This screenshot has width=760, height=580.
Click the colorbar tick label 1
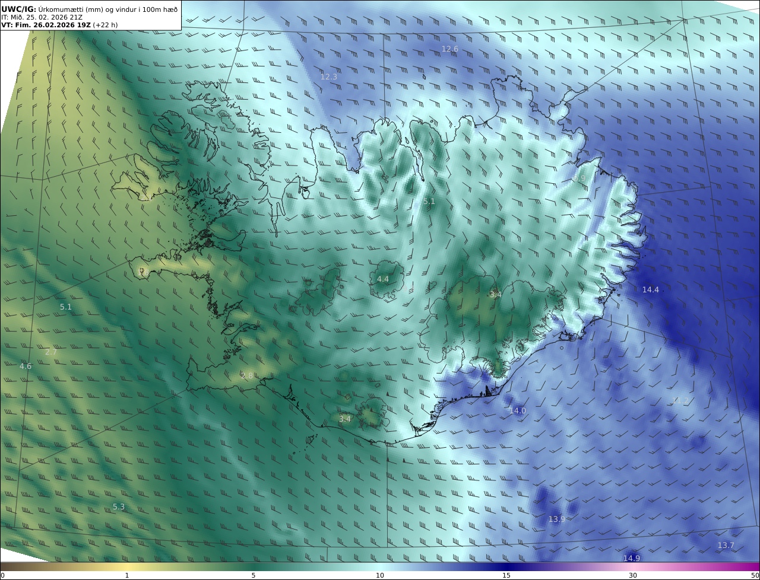click(x=127, y=575)
